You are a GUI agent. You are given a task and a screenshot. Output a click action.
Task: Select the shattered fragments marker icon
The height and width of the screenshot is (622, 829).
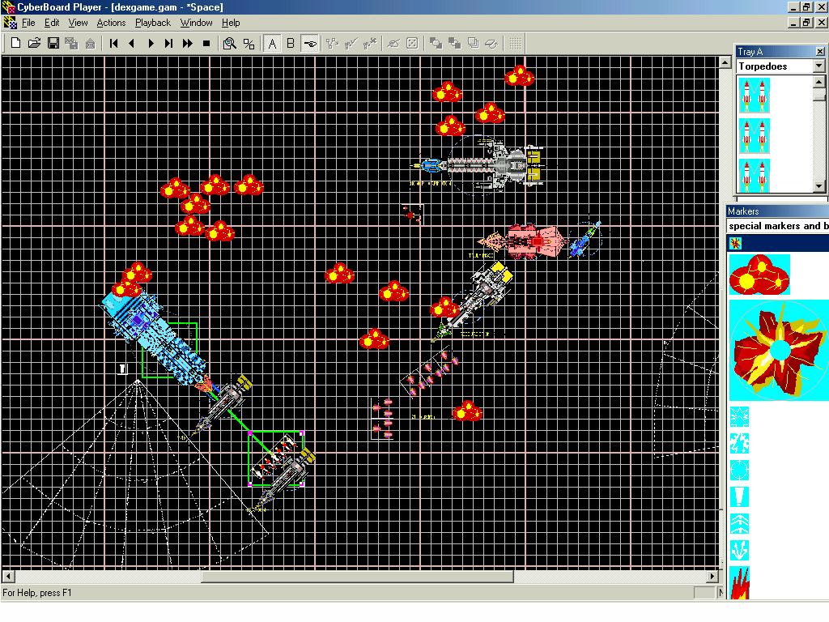[x=739, y=443]
